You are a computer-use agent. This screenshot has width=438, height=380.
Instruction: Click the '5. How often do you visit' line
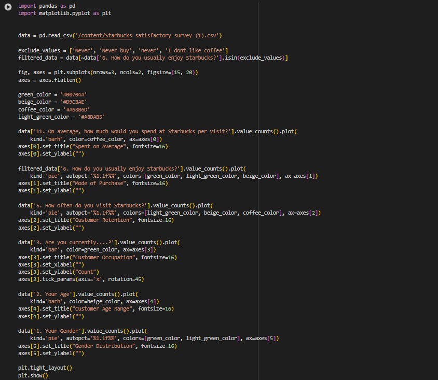[x=115, y=206]
